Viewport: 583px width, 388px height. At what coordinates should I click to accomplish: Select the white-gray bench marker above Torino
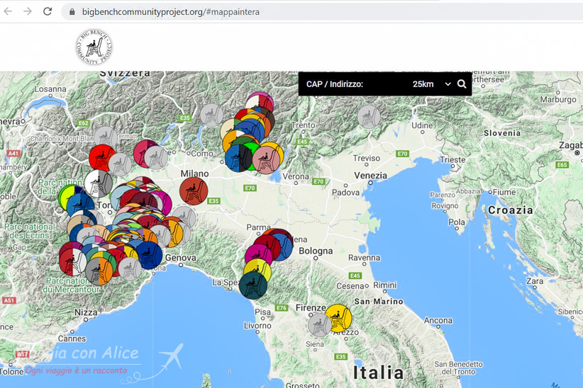point(98,183)
